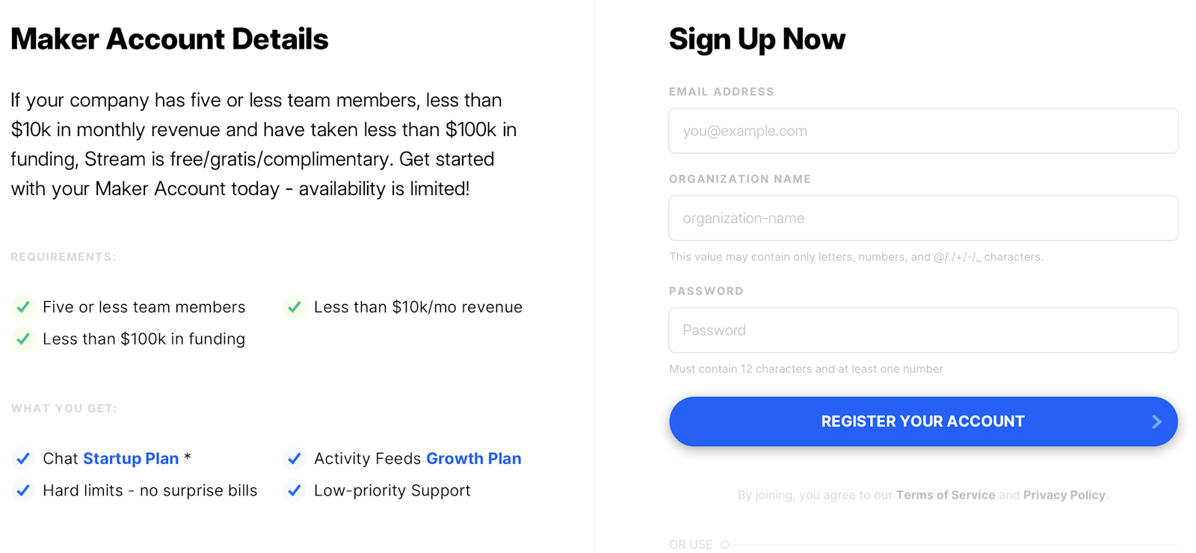The height and width of the screenshot is (553, 1196).
Task: Click green checkmark beside Less than $10k/mo revenue
Action: [295, 307]
